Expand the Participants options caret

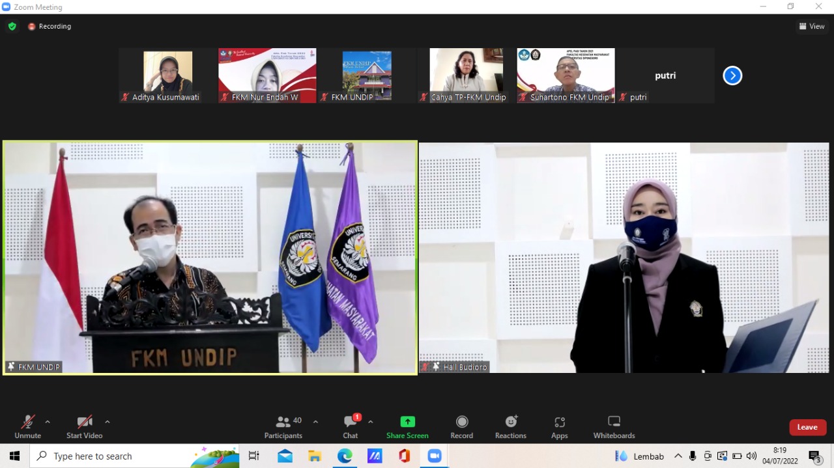click(x=315, y=422)
